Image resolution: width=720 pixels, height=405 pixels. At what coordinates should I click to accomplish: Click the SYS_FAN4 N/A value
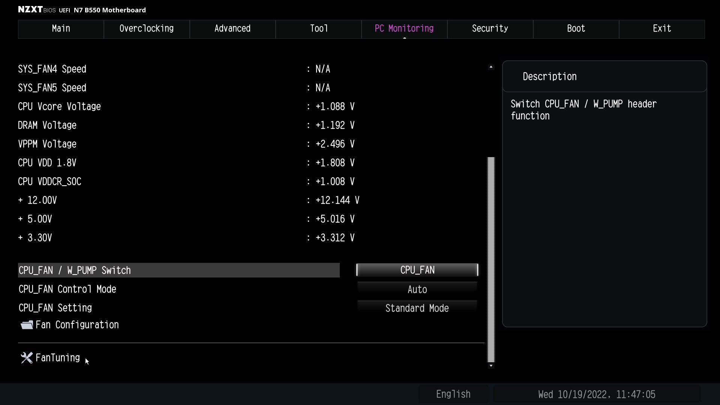[323, 69]
